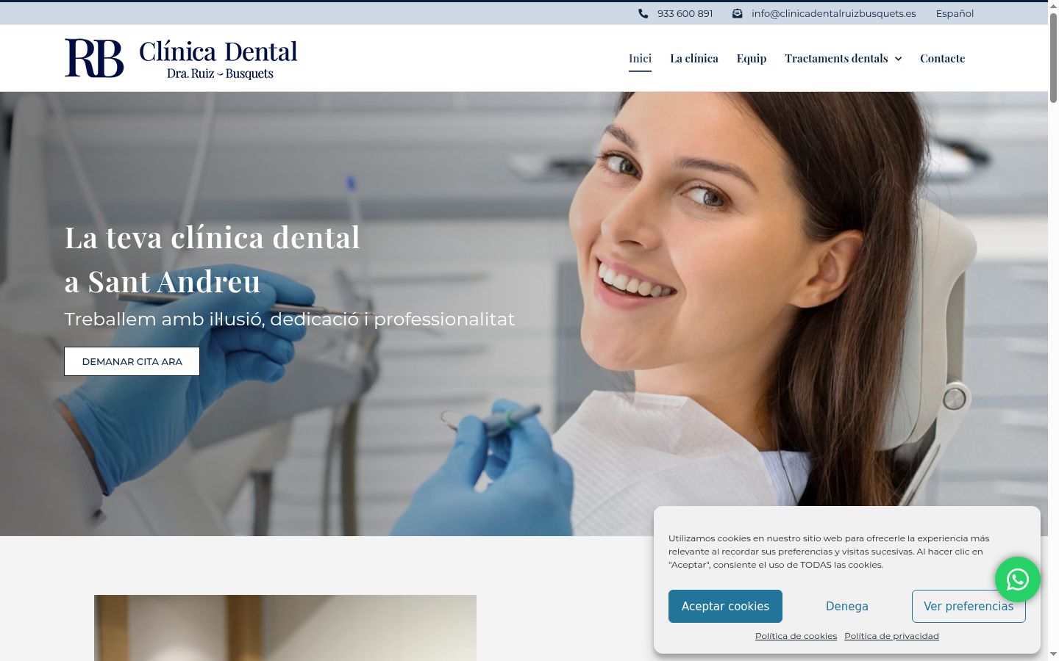
Task: Switch language to Español
Action: coord(955,13)
